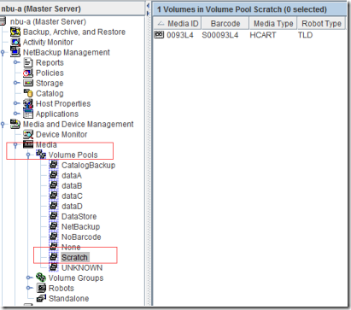351x310 pixels.
Task: Click the Robot Type column header
Action: 321,23
